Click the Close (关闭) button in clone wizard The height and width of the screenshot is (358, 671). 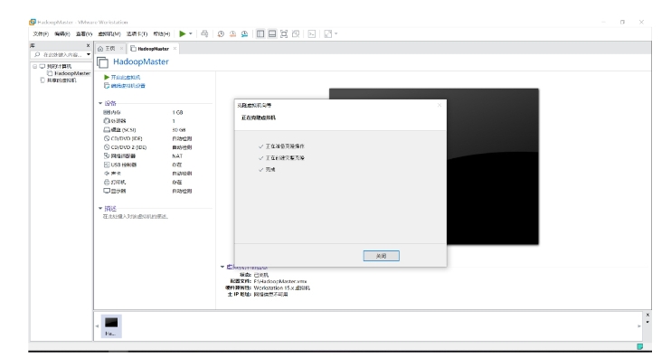point(382,256)
